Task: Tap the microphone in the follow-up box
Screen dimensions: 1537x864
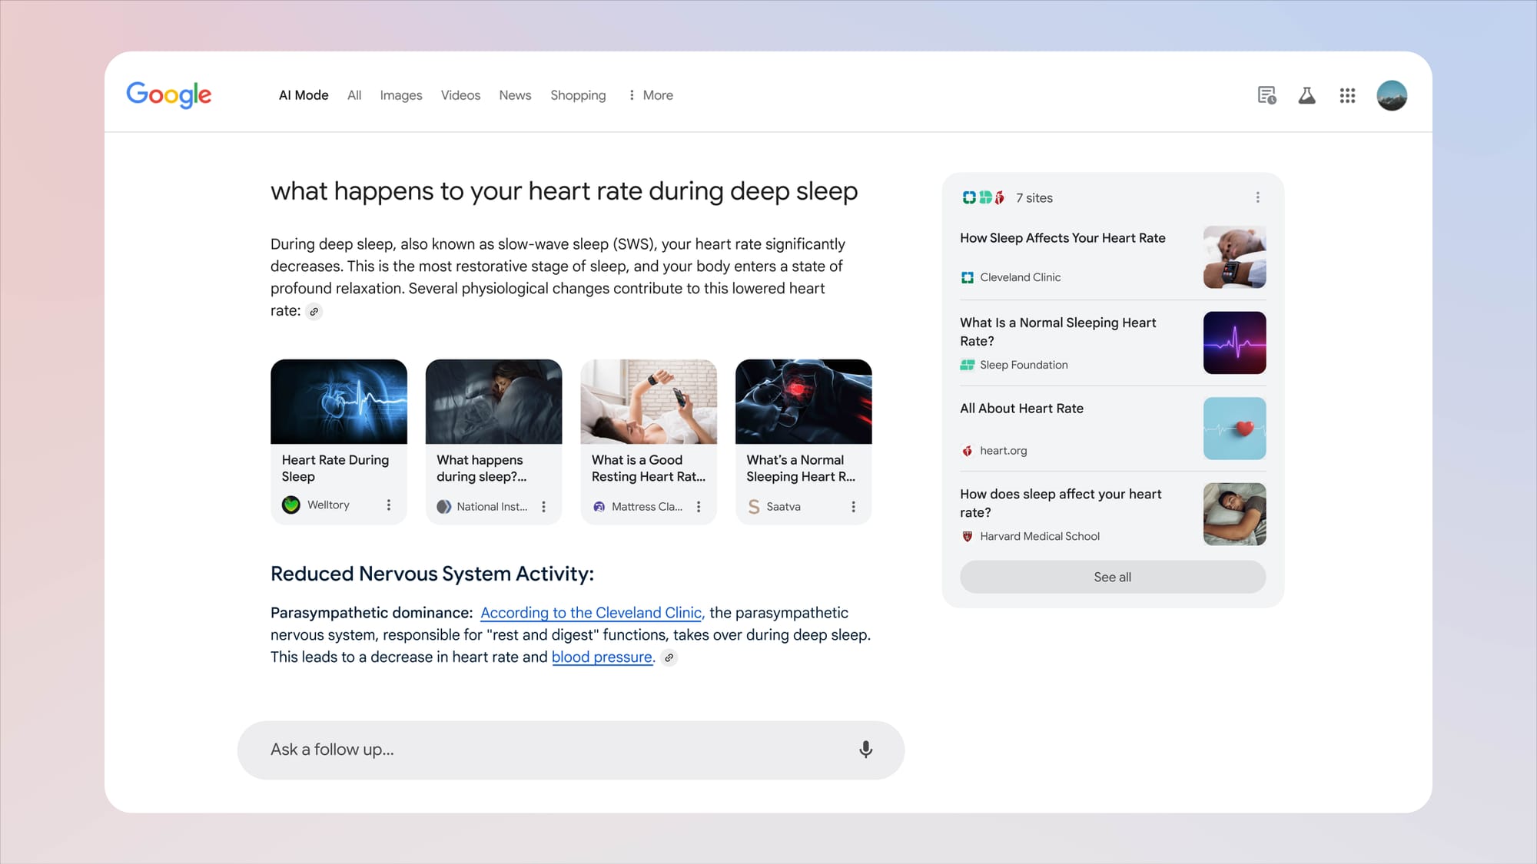Action: coord(865,750)
